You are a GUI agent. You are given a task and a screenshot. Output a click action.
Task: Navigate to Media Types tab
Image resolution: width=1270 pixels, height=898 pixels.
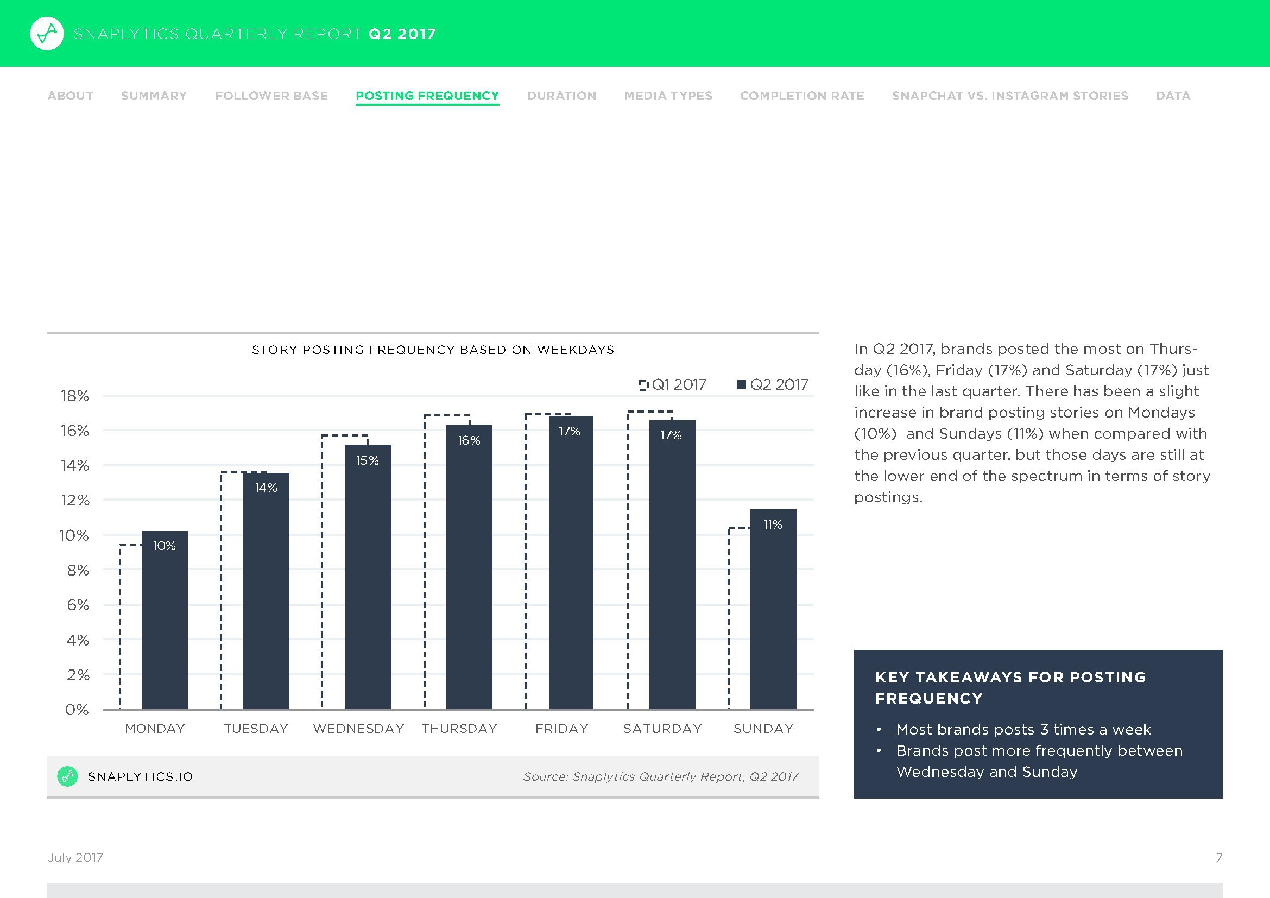click(668, 96)
